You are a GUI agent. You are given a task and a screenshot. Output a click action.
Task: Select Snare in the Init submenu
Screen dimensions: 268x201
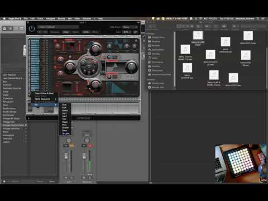(x=65, y=111)
